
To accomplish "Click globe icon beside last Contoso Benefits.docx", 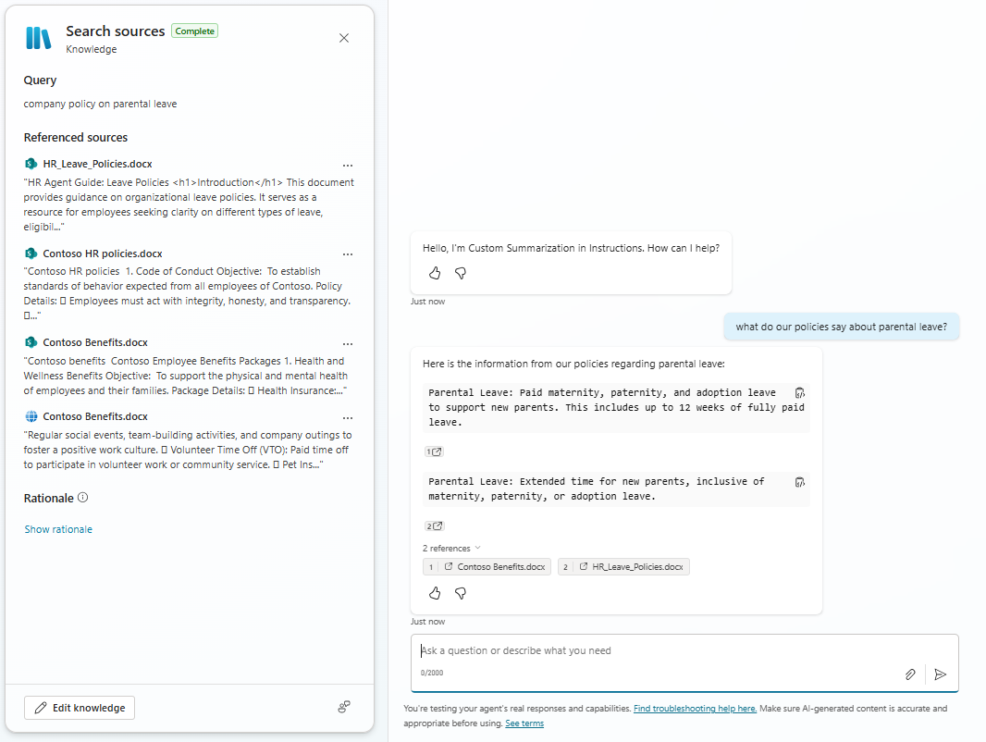I will click(x=31, y=416).
